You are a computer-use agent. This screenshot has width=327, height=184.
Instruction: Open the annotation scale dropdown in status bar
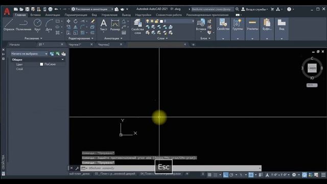point(281,175)
